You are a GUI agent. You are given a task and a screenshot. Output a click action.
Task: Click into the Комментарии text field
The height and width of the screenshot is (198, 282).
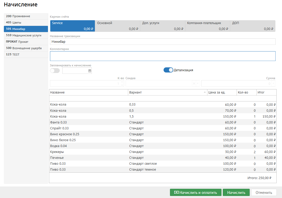click(163, 56)
